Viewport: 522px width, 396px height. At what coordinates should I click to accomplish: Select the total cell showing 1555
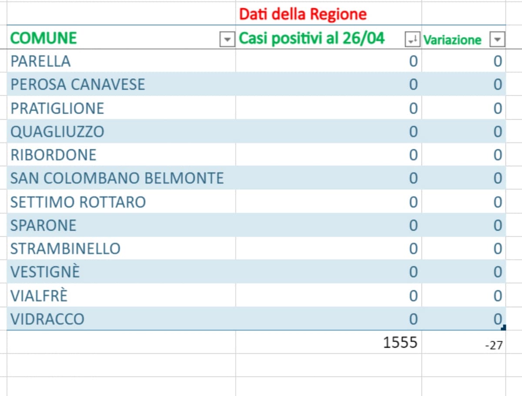(399, 342)
